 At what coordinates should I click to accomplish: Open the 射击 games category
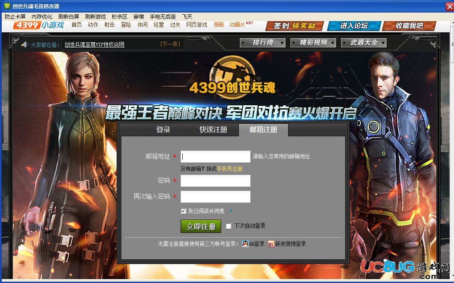tap(109, 25)
